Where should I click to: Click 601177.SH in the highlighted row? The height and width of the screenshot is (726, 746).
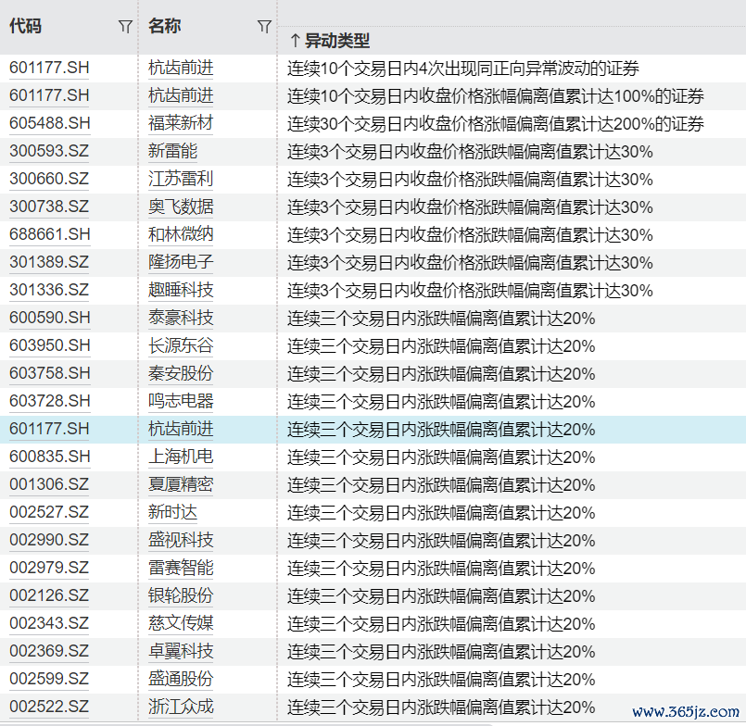tap(49, 429)
